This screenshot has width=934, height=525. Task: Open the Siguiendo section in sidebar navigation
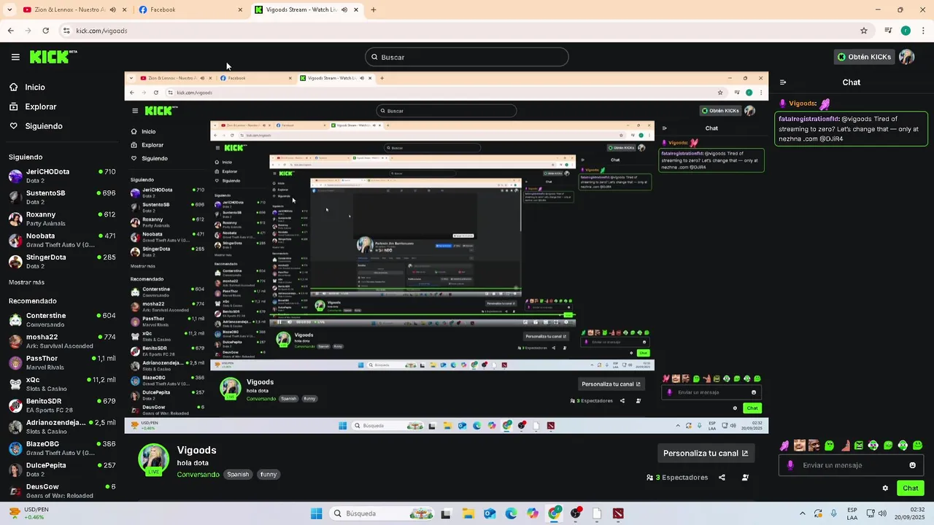pos(44,126)
